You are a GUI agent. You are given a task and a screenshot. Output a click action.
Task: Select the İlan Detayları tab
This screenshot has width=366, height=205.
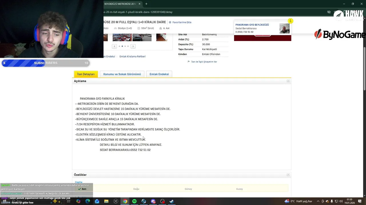pyautogui.click(x=86, y=74)
